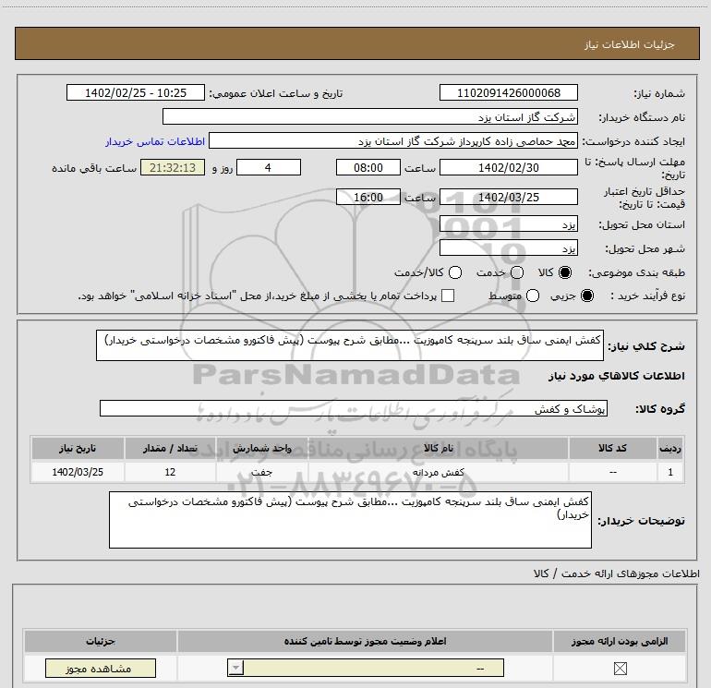Click the response deadline date 1402/02/30

(x=508, y=167)
